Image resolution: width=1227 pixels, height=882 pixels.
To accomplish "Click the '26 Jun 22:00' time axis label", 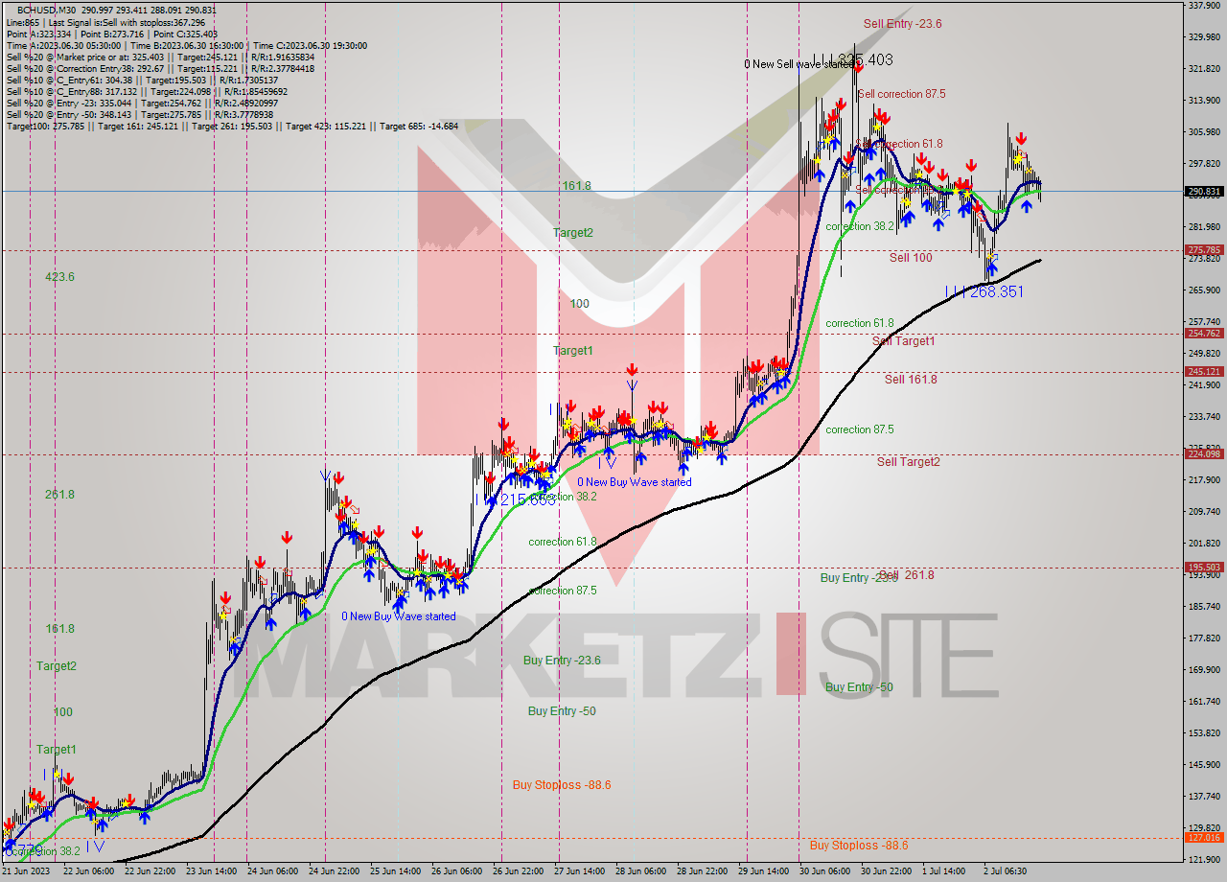I will point(517,871).
